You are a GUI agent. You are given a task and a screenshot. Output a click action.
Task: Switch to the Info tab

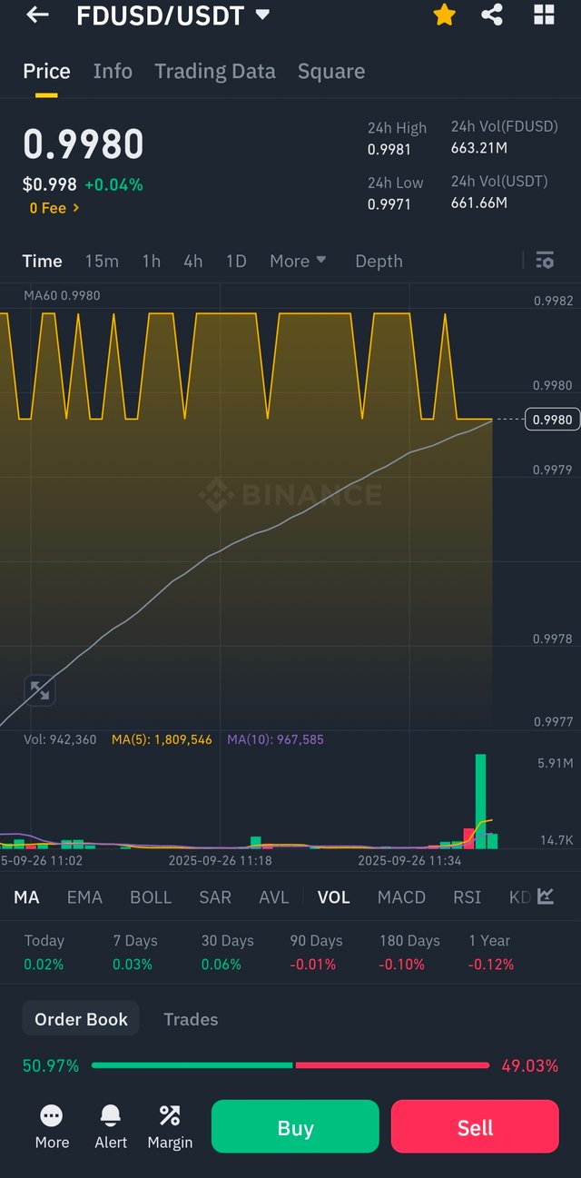[113, 71]
